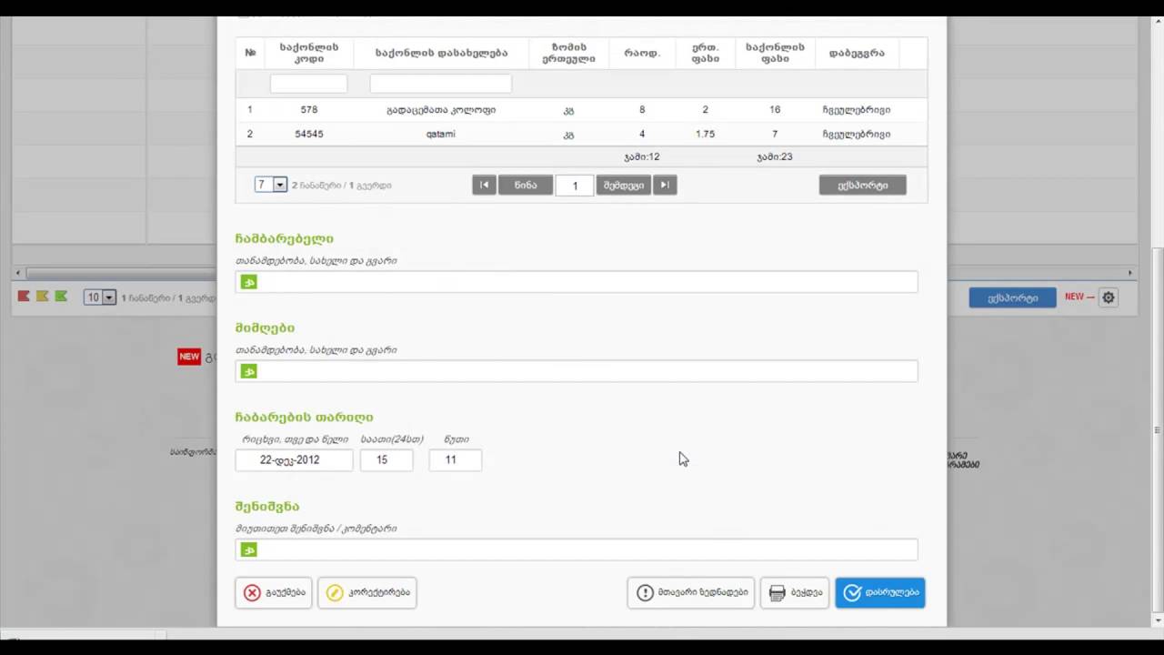This screenshot has width=1164, height=655.
Task: Click hour field showing 15
Action: [x=386, y=460]
